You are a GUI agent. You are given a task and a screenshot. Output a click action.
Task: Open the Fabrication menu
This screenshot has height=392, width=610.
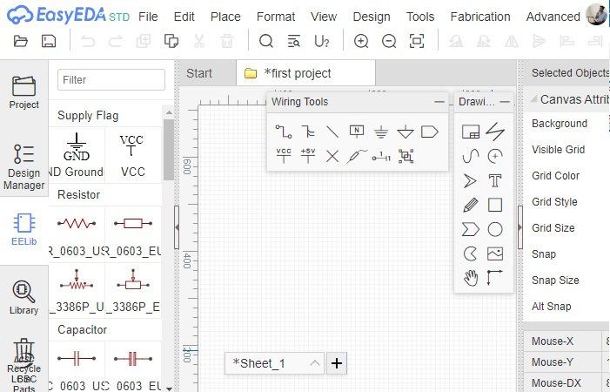tap(480, 17)
